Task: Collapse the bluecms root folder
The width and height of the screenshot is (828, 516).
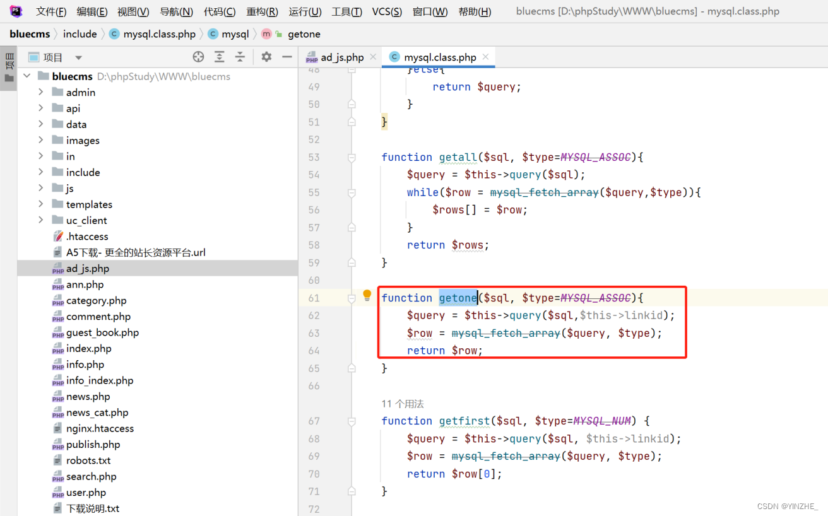Action: [x=27, y=76]
